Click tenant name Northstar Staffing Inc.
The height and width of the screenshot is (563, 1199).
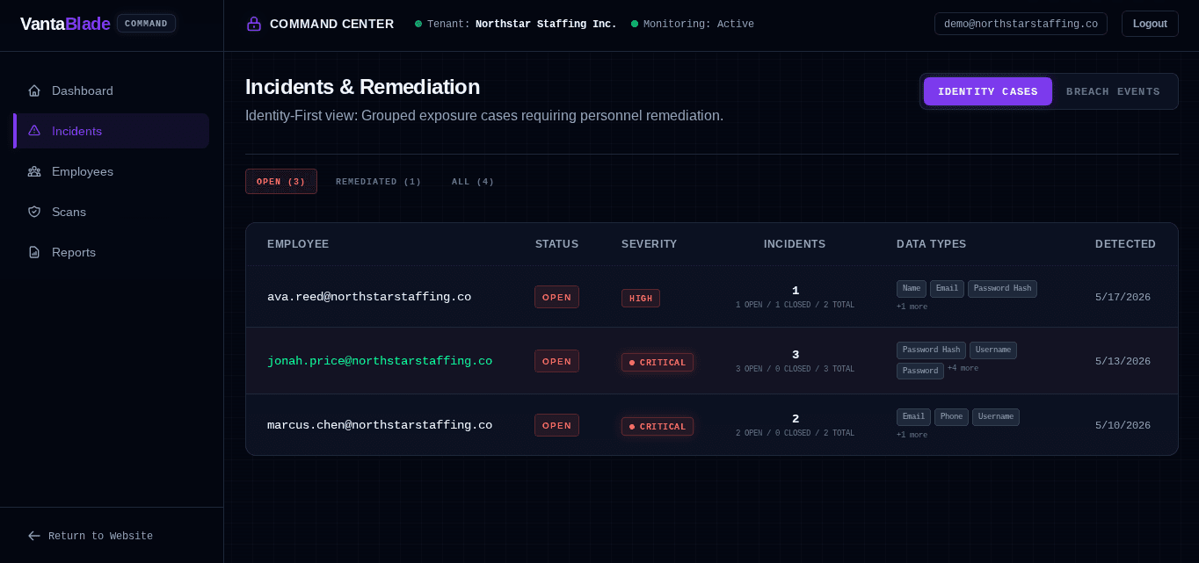pyautogui.click(x=546, y=24)
